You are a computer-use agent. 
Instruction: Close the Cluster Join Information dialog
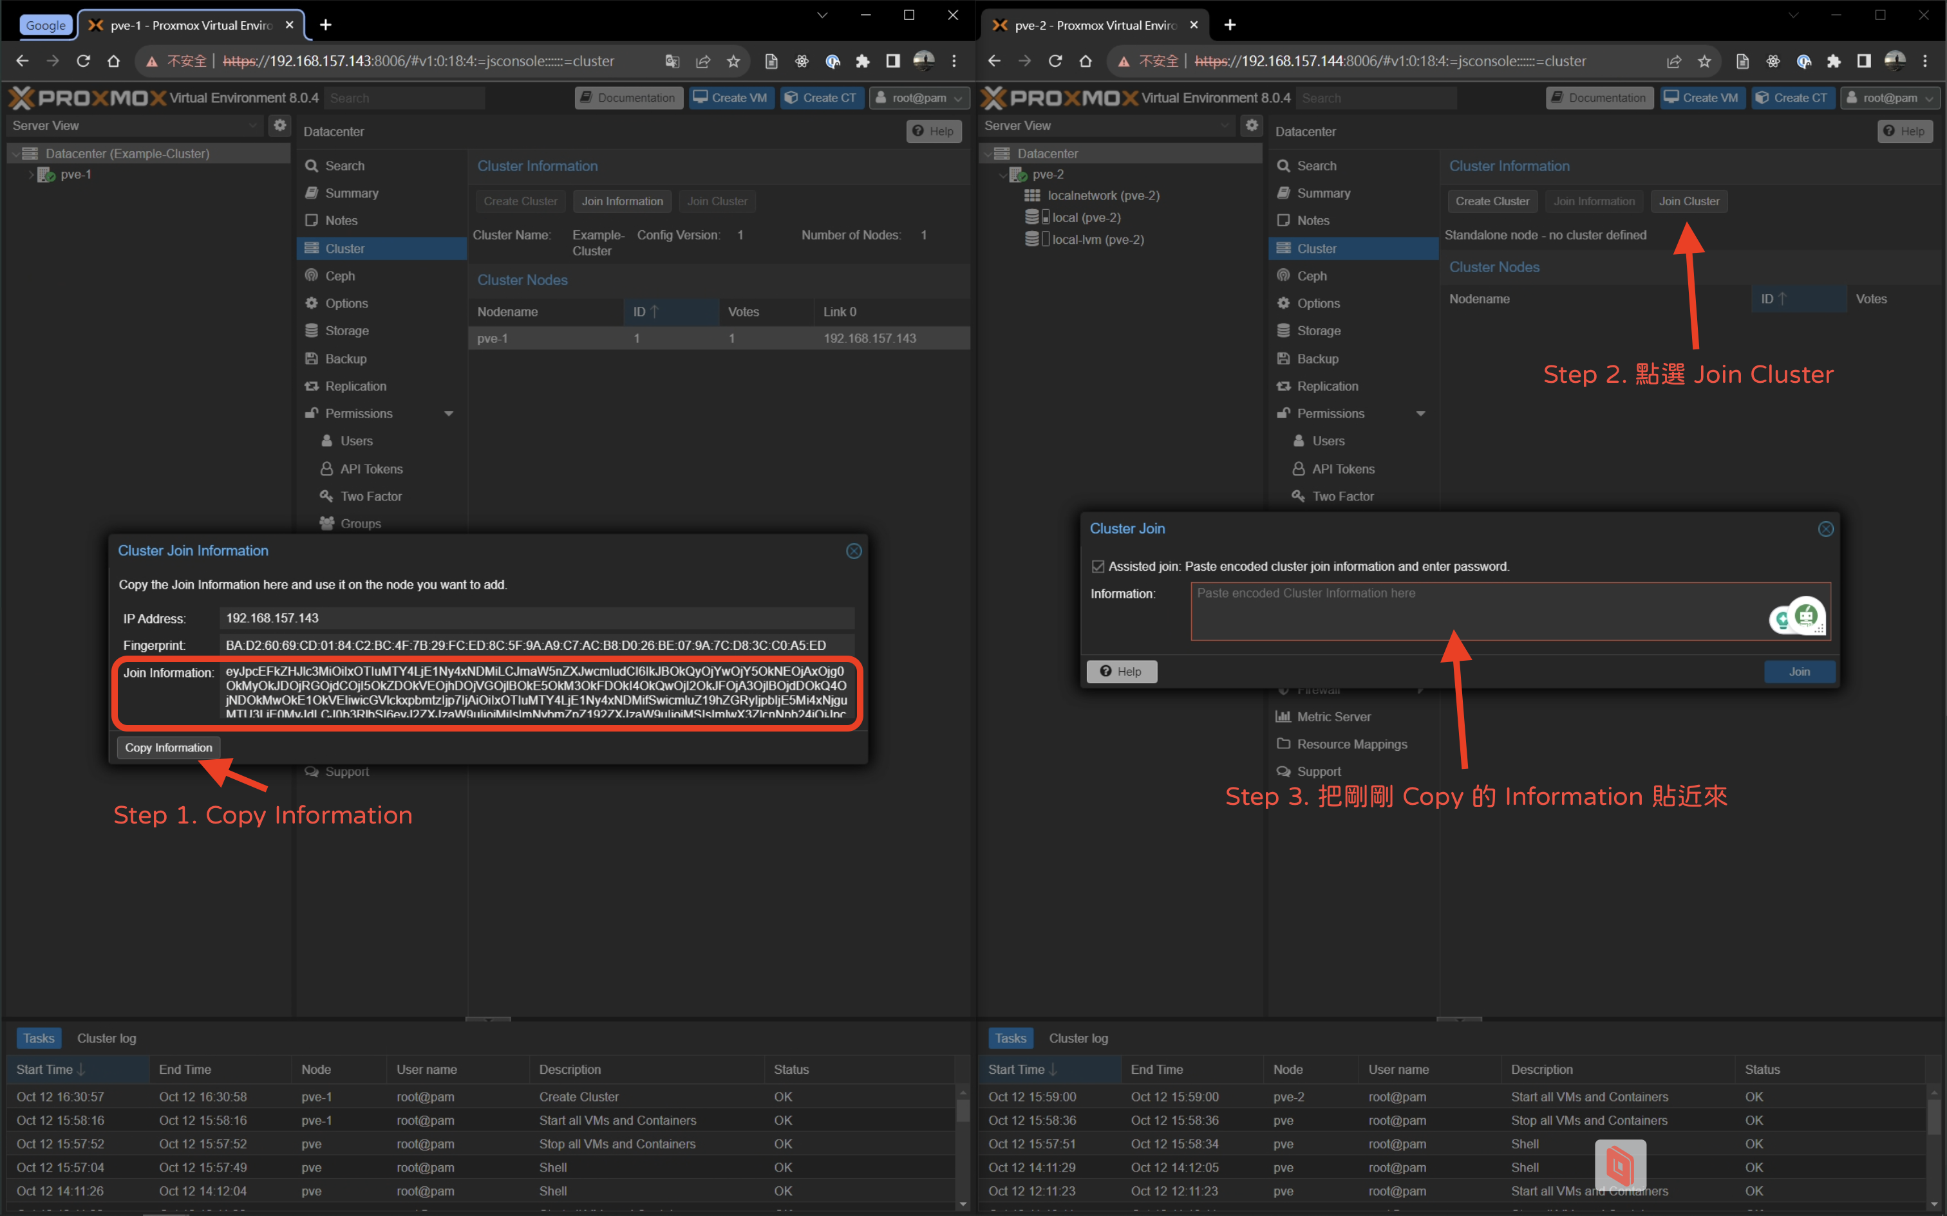tap(854, 551)
